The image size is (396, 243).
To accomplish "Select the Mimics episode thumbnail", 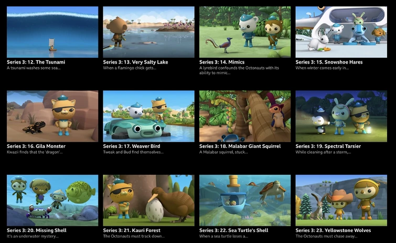I will [x=245, y=32].
